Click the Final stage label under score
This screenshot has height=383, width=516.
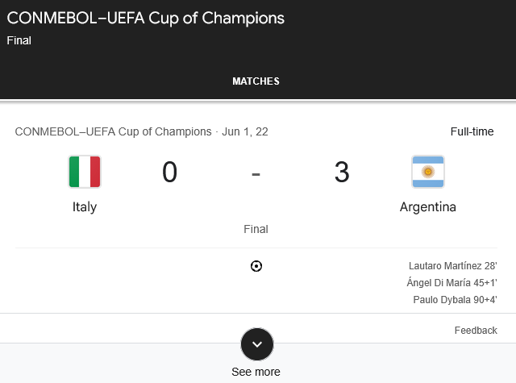point(256,229)
